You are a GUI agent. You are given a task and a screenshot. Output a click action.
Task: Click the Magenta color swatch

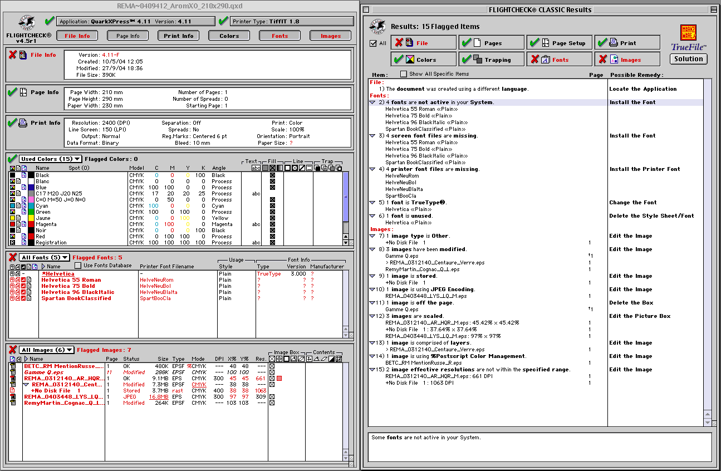tap(31, 224)
